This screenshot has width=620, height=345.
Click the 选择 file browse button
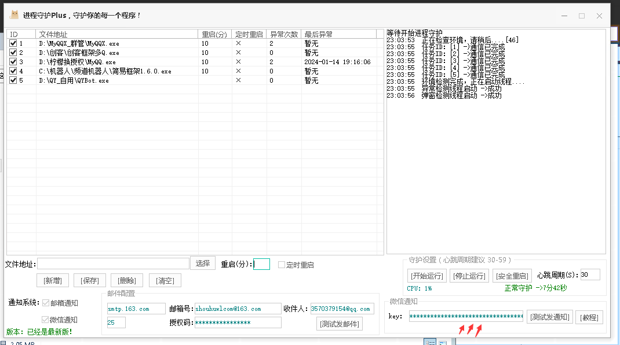pos(203,263)
